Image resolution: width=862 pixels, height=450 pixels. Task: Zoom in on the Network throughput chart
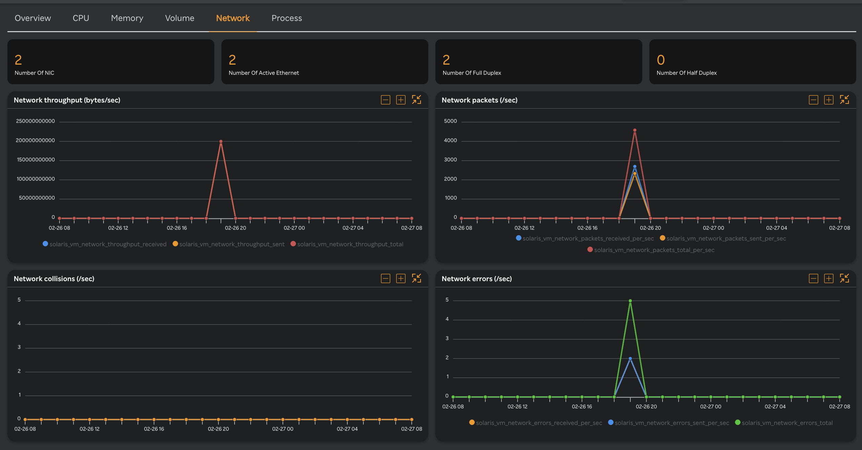tap(401, 100)
